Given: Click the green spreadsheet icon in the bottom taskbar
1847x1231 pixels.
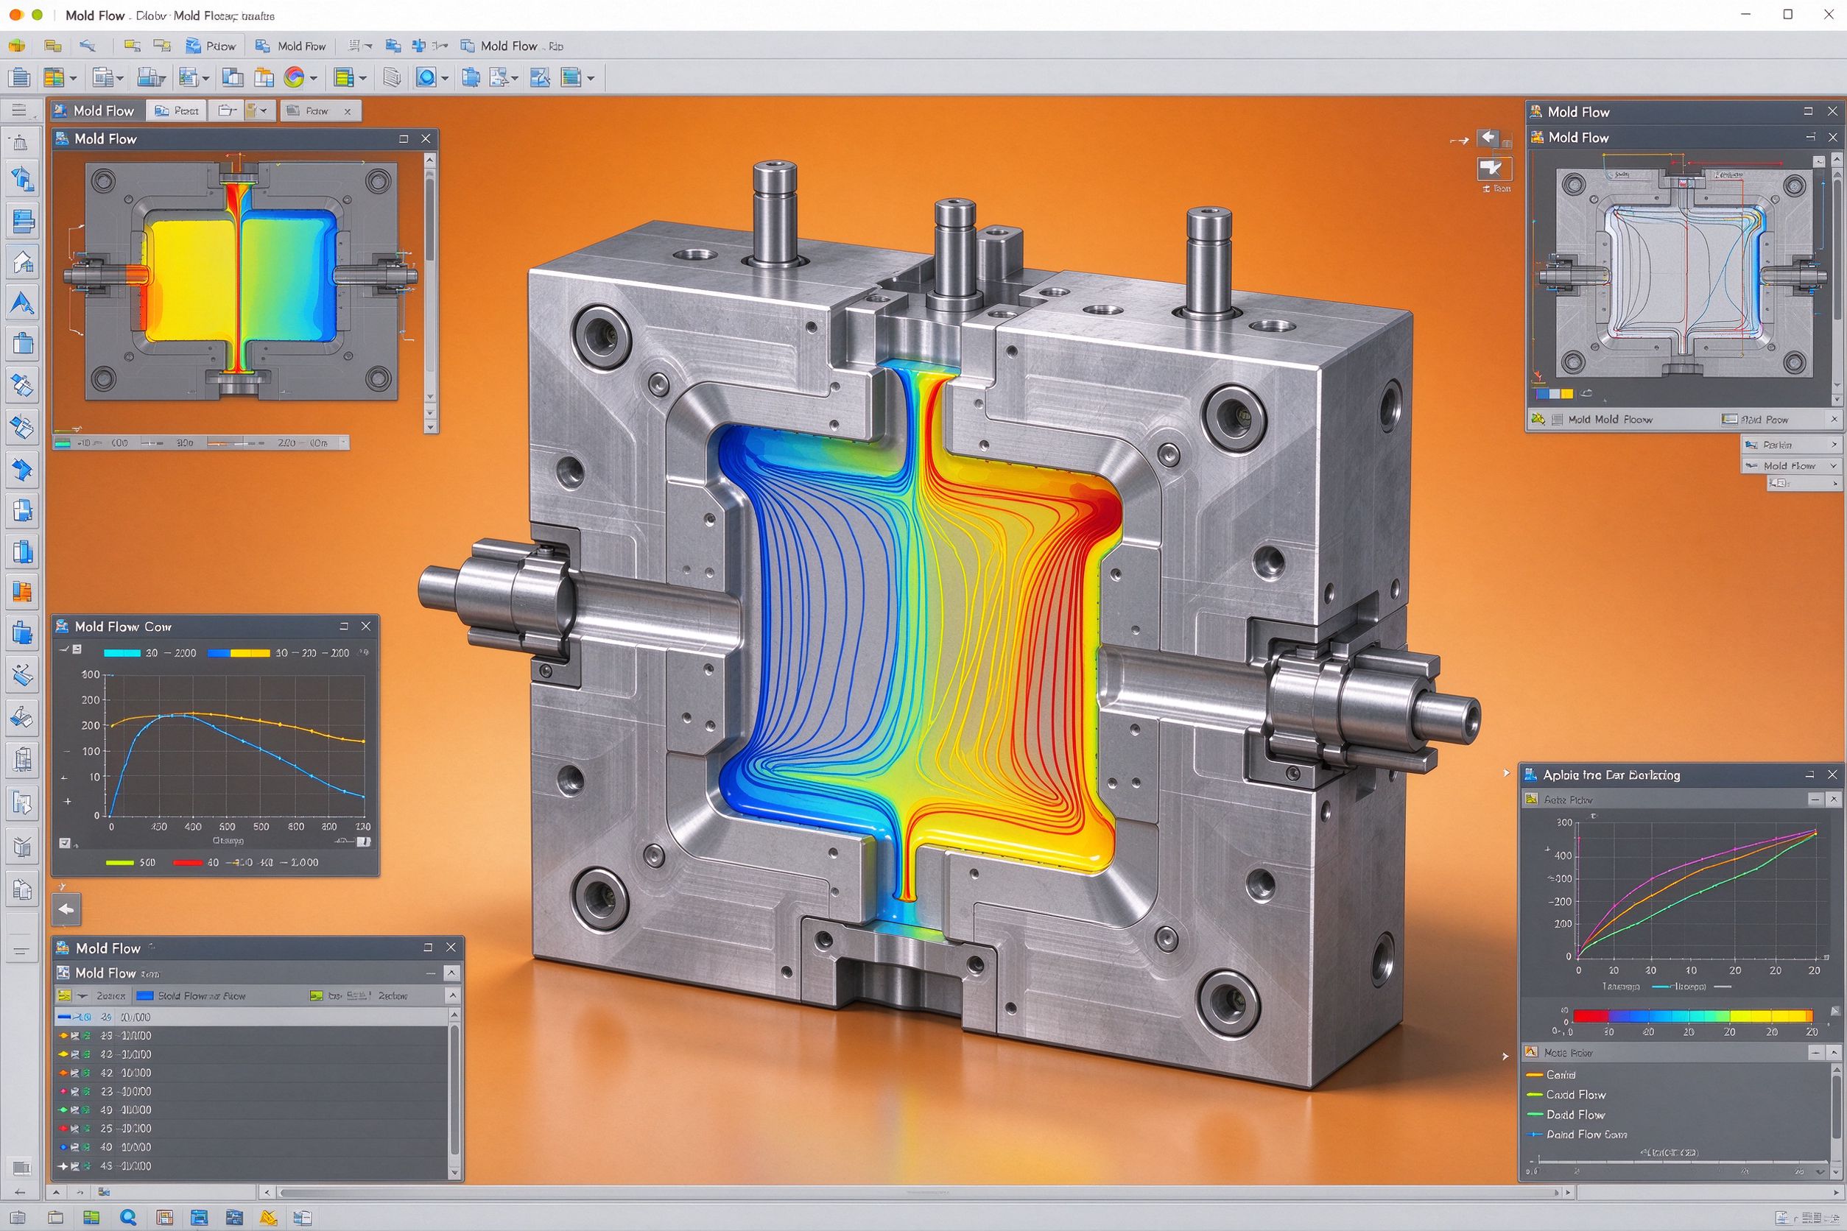Looking at the screenshot, I should 92,1218.
